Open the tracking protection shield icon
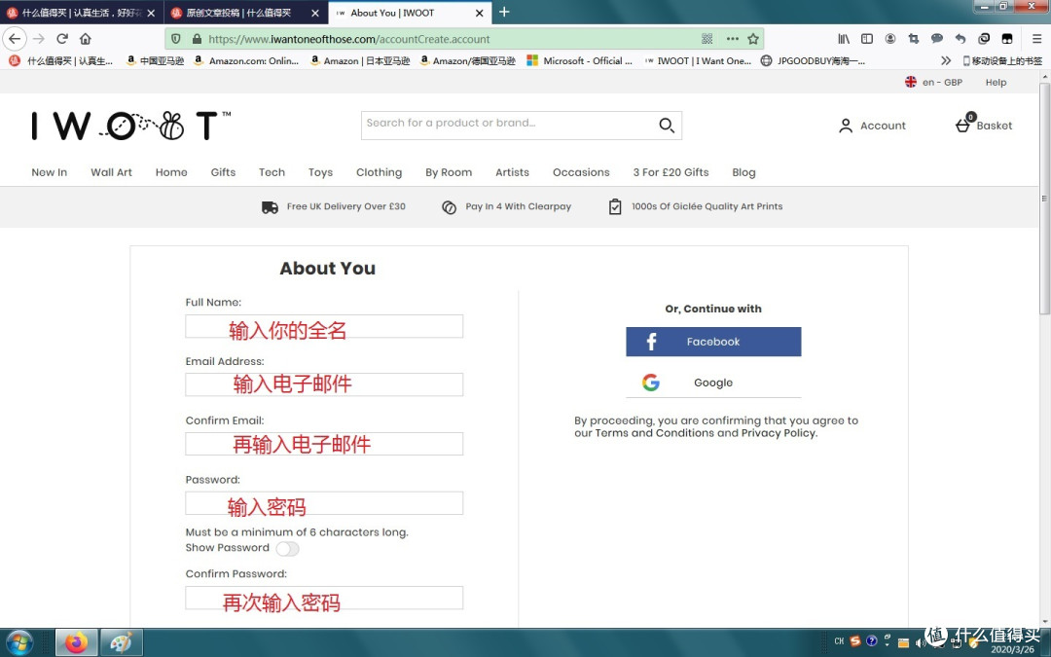 (175, 39)
